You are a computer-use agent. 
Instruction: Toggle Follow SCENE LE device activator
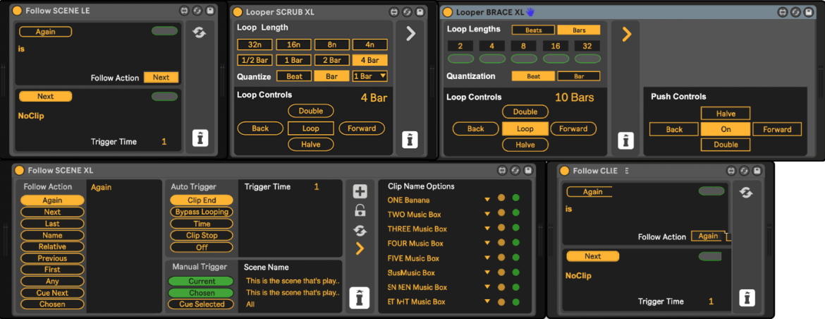pos(17,11)
